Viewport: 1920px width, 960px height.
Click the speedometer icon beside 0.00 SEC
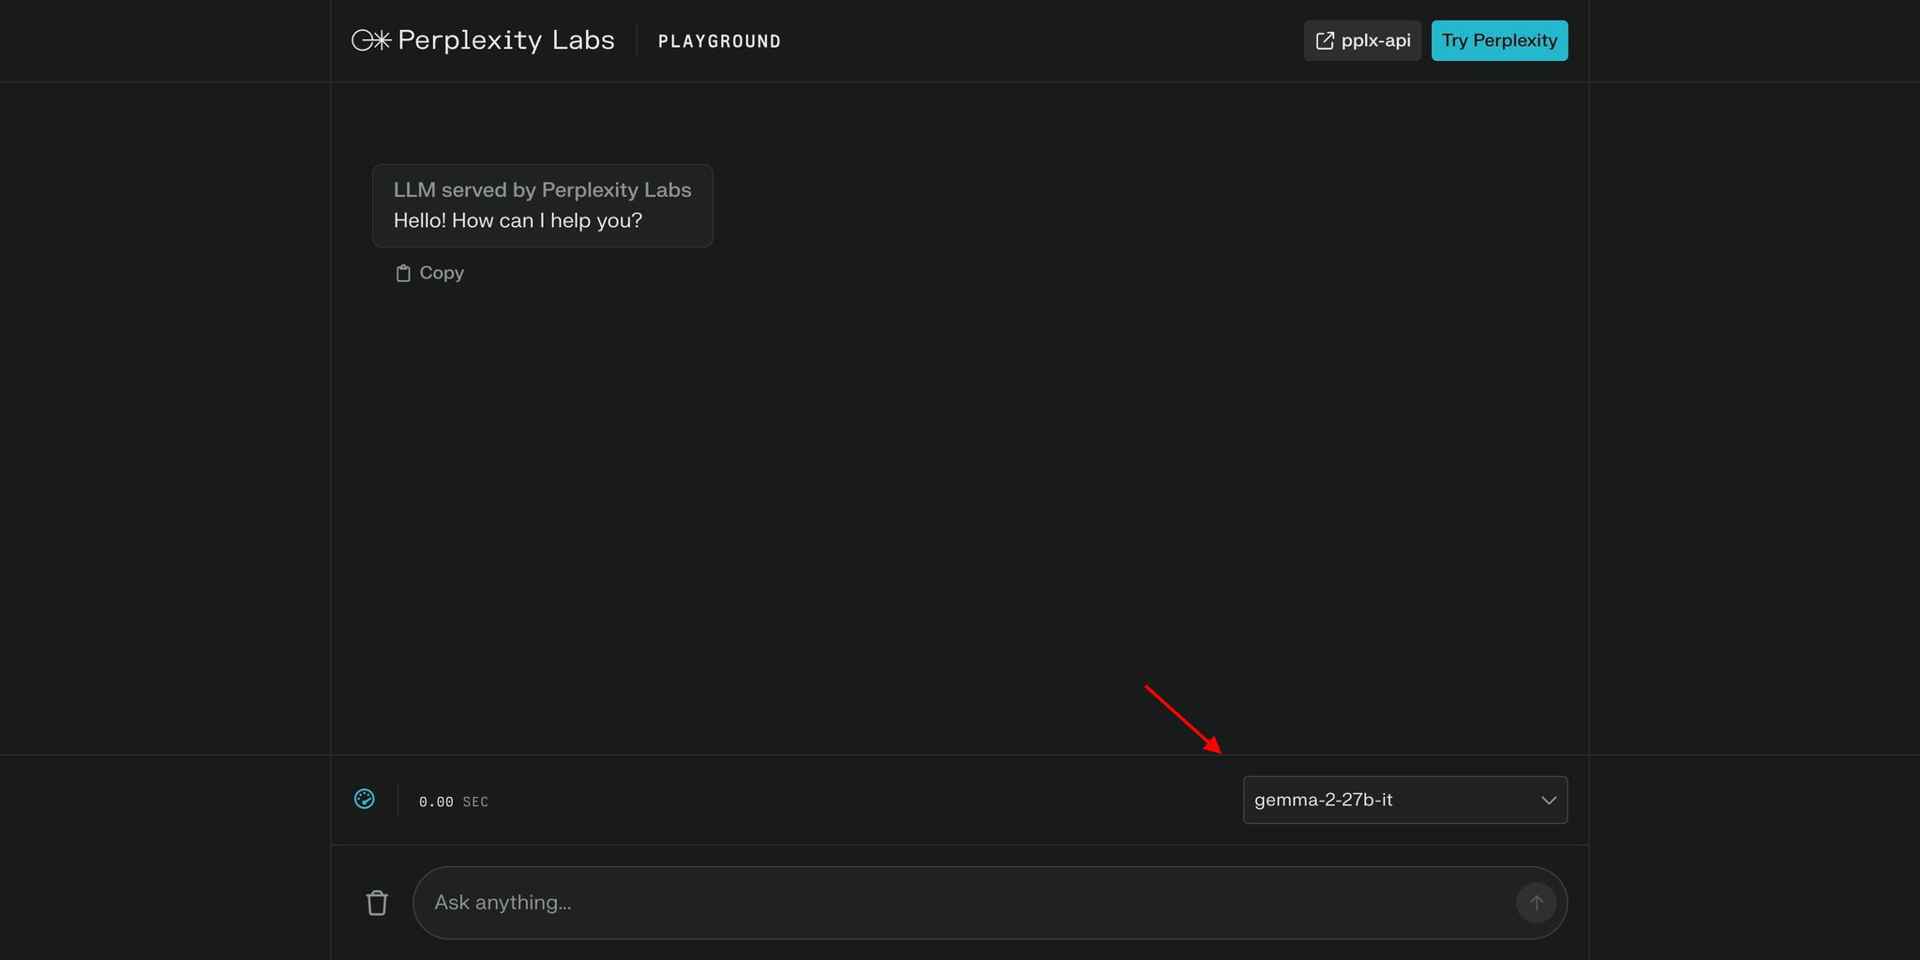coord(365,799)
